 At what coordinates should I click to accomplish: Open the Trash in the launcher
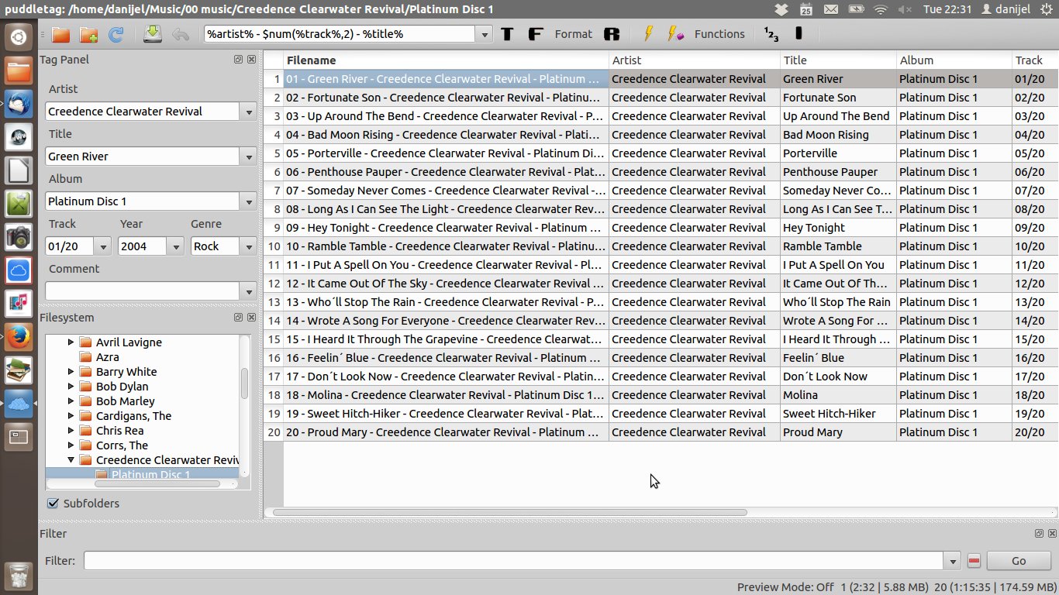click(x=19, y=575)
